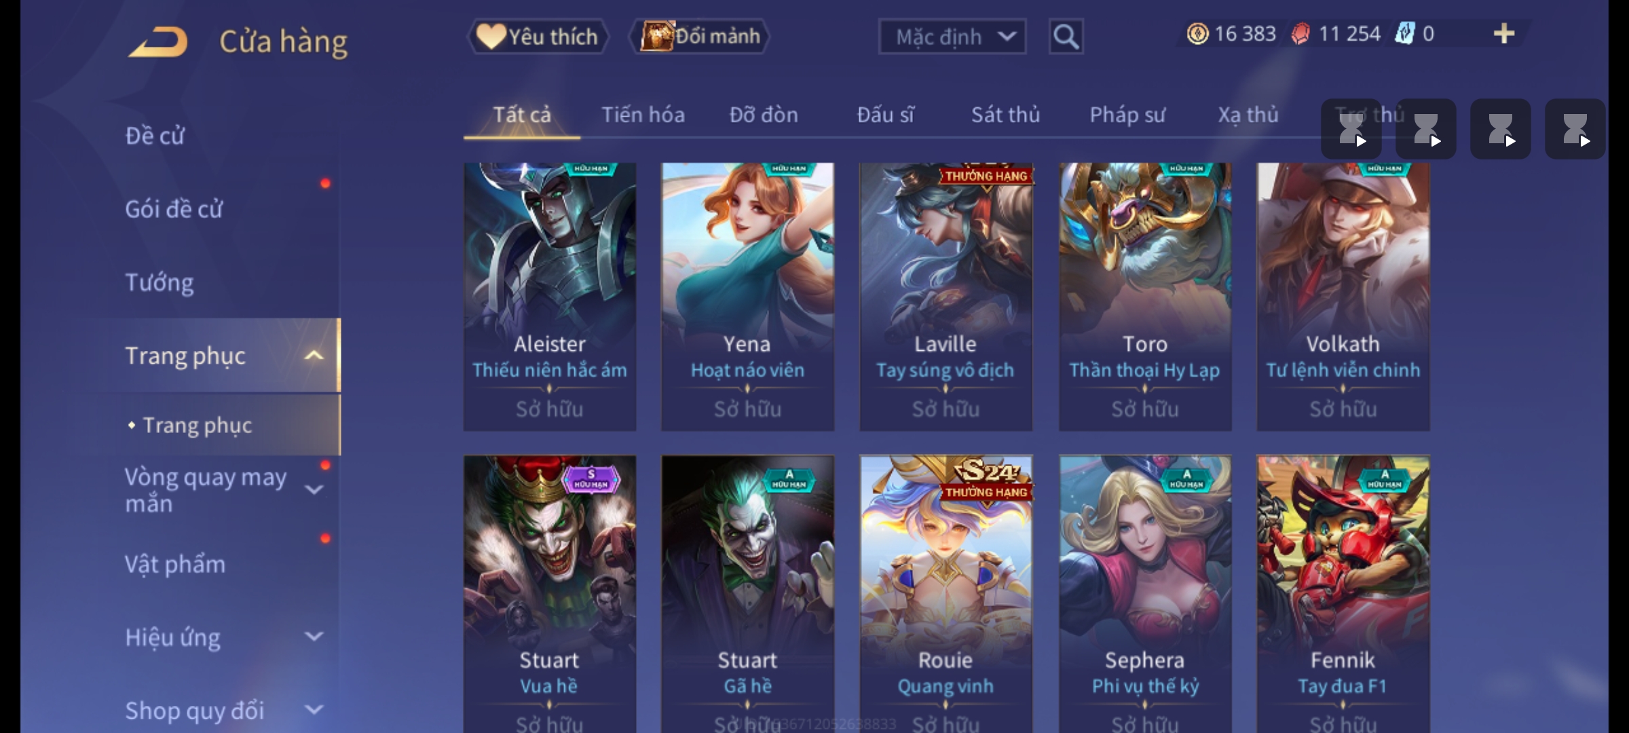Expand the Shop quy đổi section
The image size is (1629, 733).
(314, 710)
